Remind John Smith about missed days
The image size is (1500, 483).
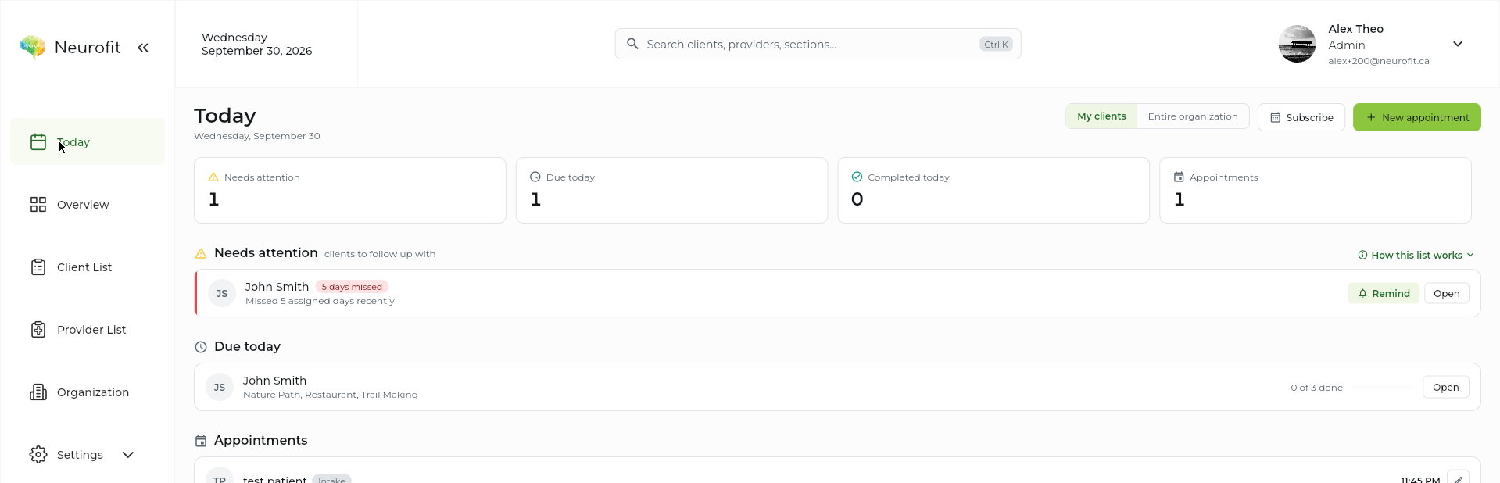(x=1384, y=293)
